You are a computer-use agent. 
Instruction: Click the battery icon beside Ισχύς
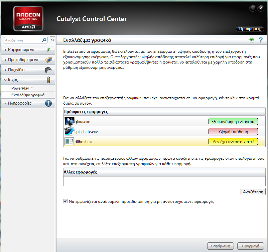(48, 80)
